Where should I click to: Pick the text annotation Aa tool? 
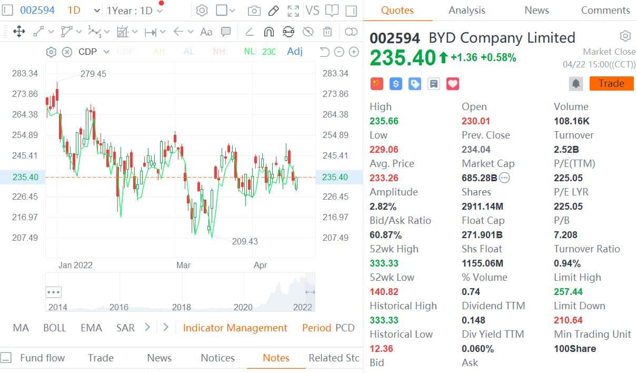[x=206, y=32]
